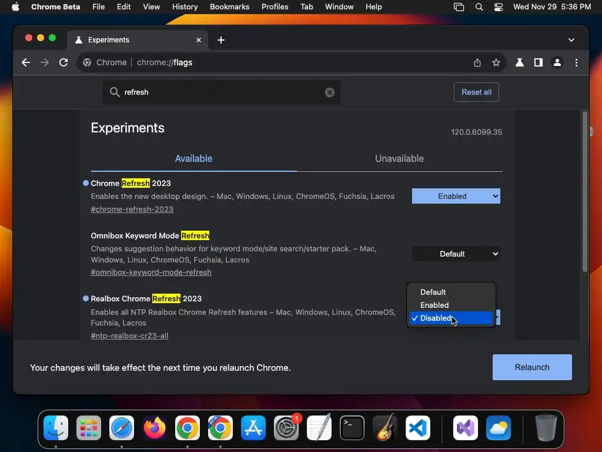The width and height of the screenshot is (602, 452).
Task: Click the Experiments page heading
Action: coord(128,128)
